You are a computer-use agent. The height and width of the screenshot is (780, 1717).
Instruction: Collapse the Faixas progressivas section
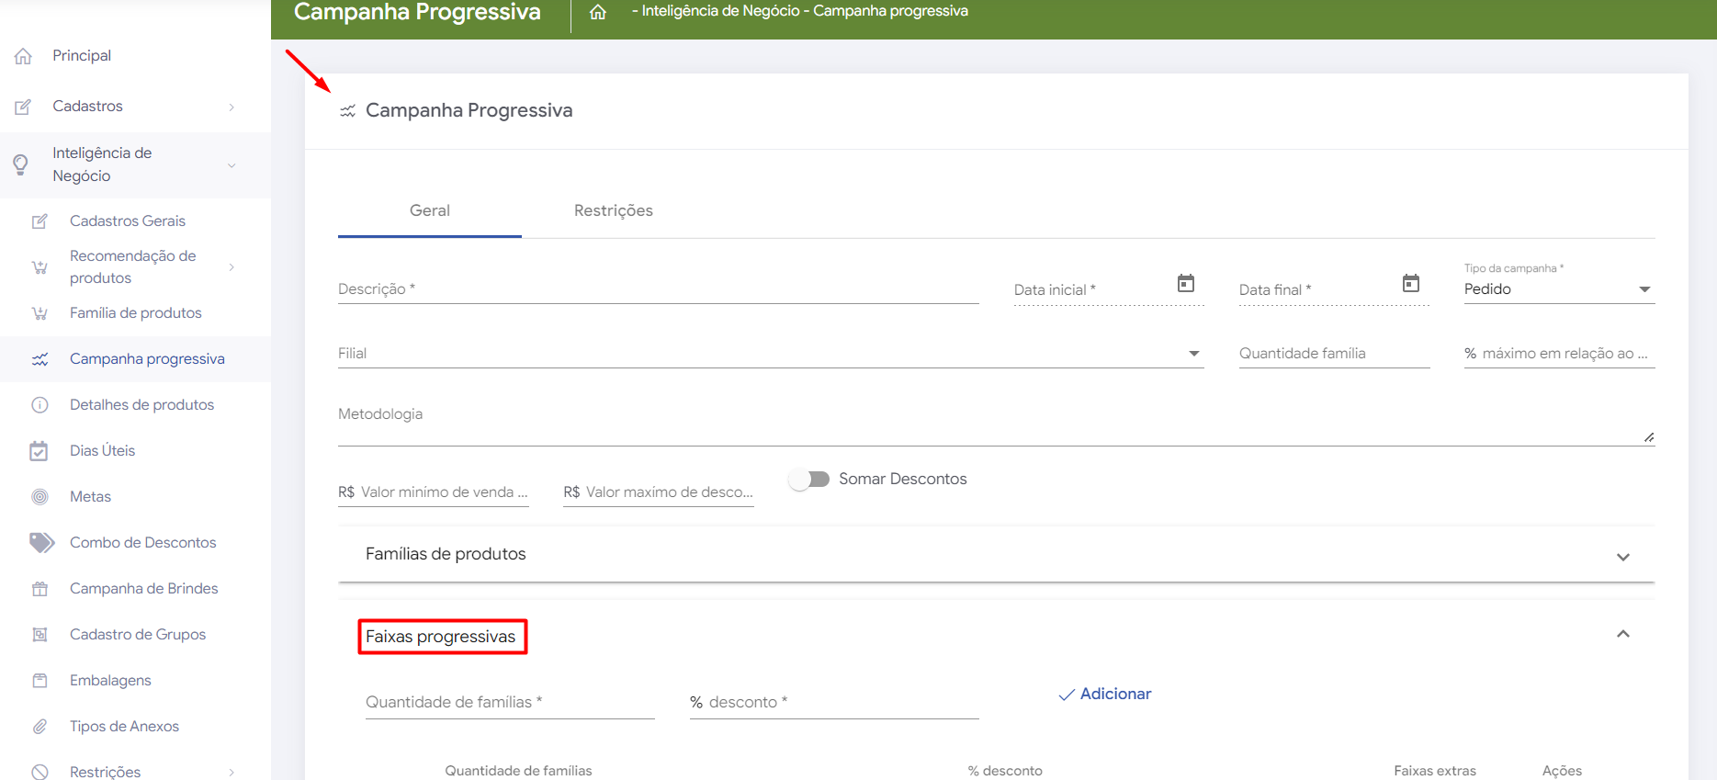(1622, 634)
